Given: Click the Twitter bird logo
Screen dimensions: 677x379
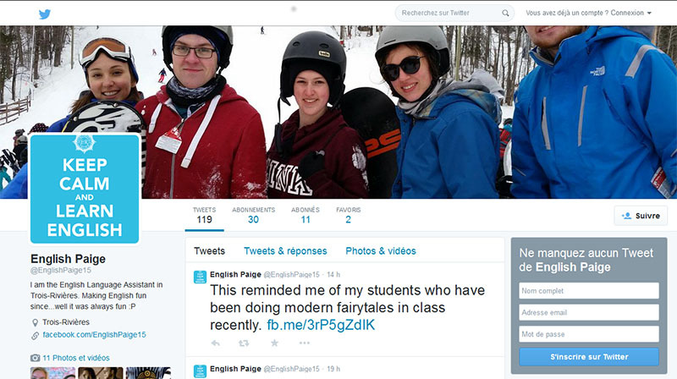Looking at the screenshot, I should click(45, 14).
